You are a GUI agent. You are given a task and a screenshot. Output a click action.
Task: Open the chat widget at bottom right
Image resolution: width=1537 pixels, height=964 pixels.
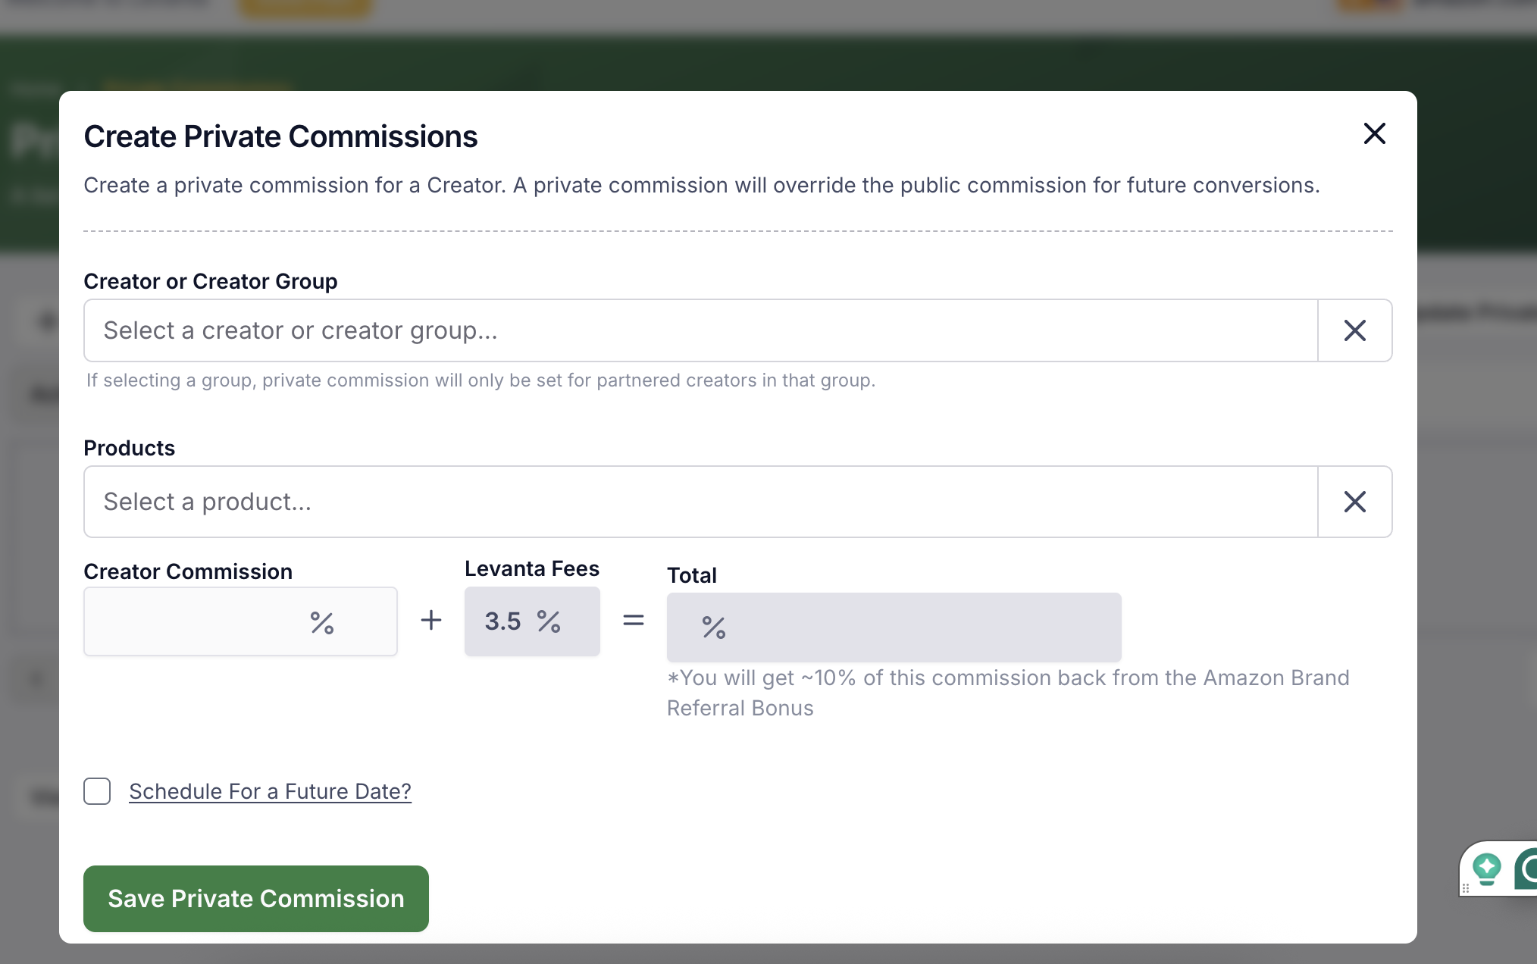[1526, 869]
